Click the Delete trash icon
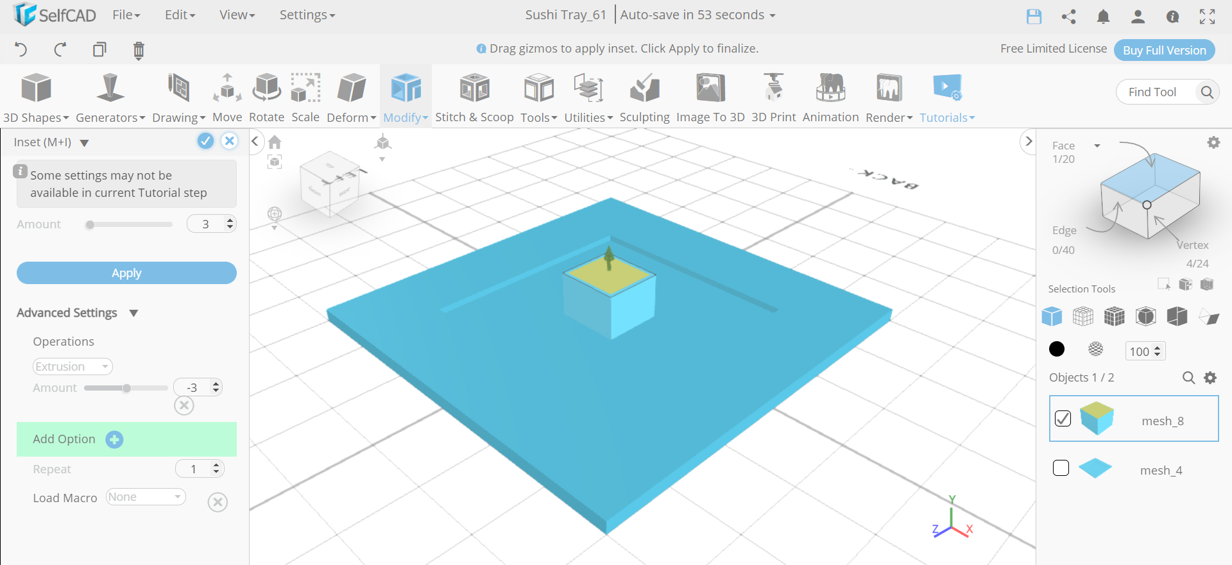This screenshot has height=565, width=1232. [x=139, y=50]
